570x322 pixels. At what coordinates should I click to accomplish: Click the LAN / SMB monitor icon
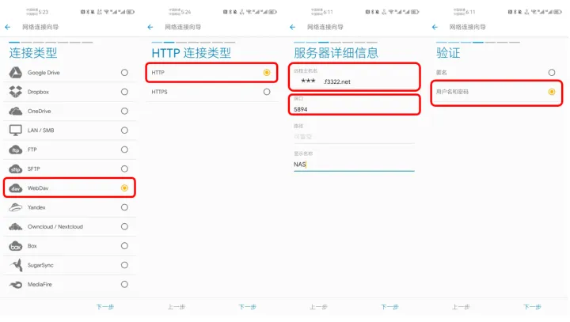pyautogui.click(x=15, y=131)
